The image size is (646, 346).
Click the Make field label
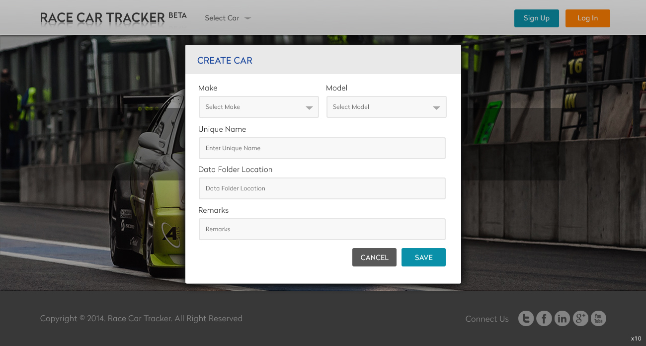(x=208, y=88)
